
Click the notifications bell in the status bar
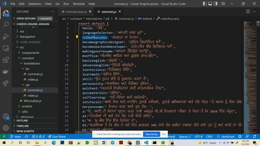pyautogui.click(x=255, y=137)
